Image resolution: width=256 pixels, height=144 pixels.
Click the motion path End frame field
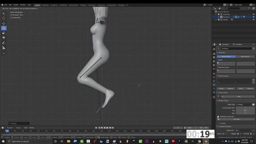[245, 110]
